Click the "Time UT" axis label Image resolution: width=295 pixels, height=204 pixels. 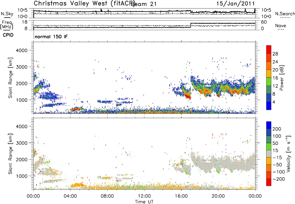coord(144,202)
